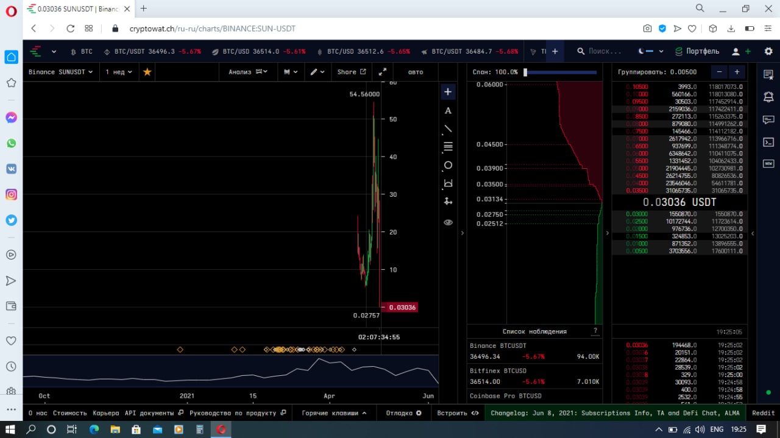Open the 1 нед interval dropdown
The image size is (780, 438).
(x=118, y=72)
